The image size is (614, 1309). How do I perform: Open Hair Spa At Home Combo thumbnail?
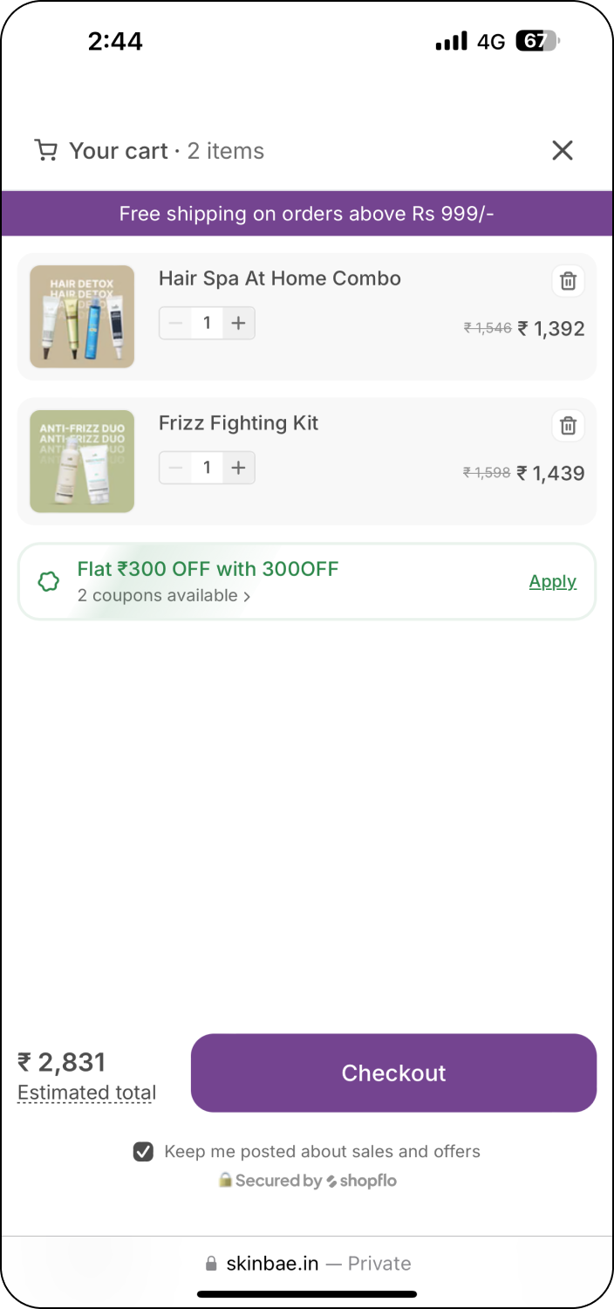tap(82, 316)
